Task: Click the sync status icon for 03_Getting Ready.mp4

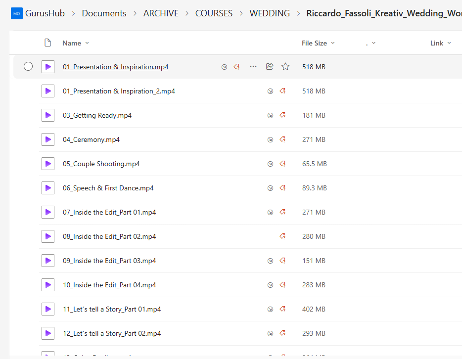Action: click(270, 115)
